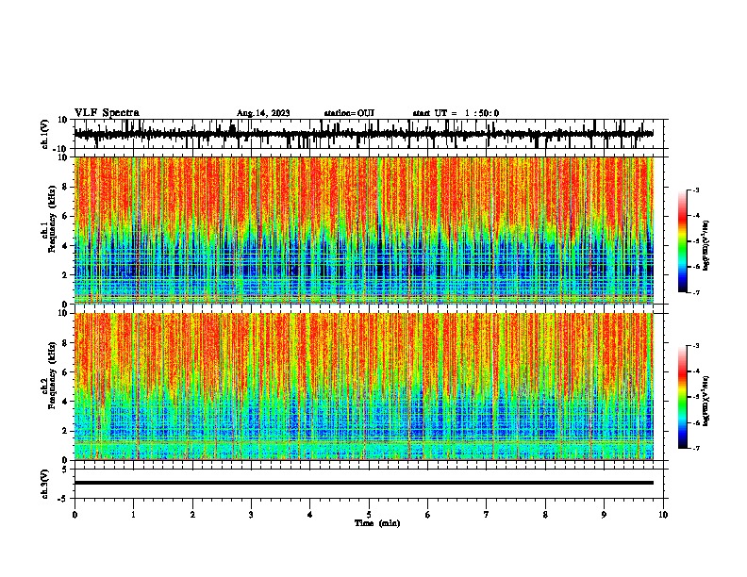
Task: Click the '-6' label on ch.2 color bar
Action: click(695, 422)
